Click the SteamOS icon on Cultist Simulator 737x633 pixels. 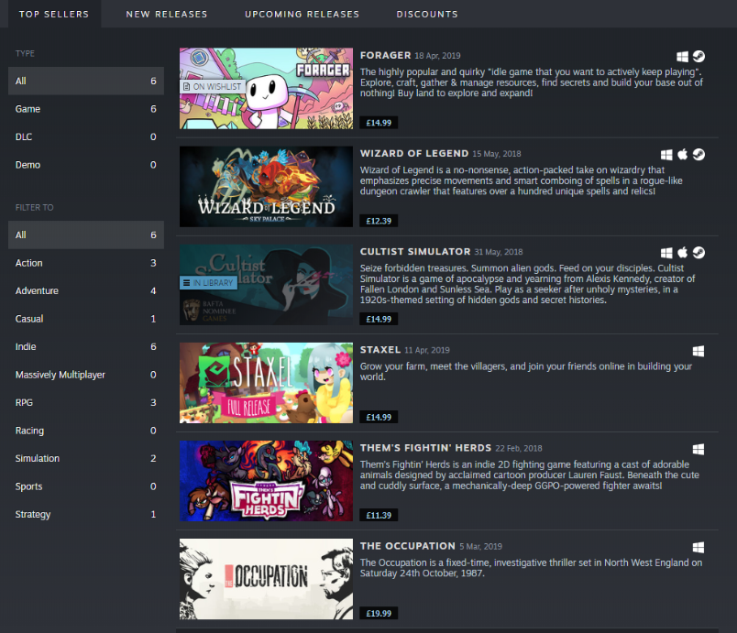tap(698, 253)
